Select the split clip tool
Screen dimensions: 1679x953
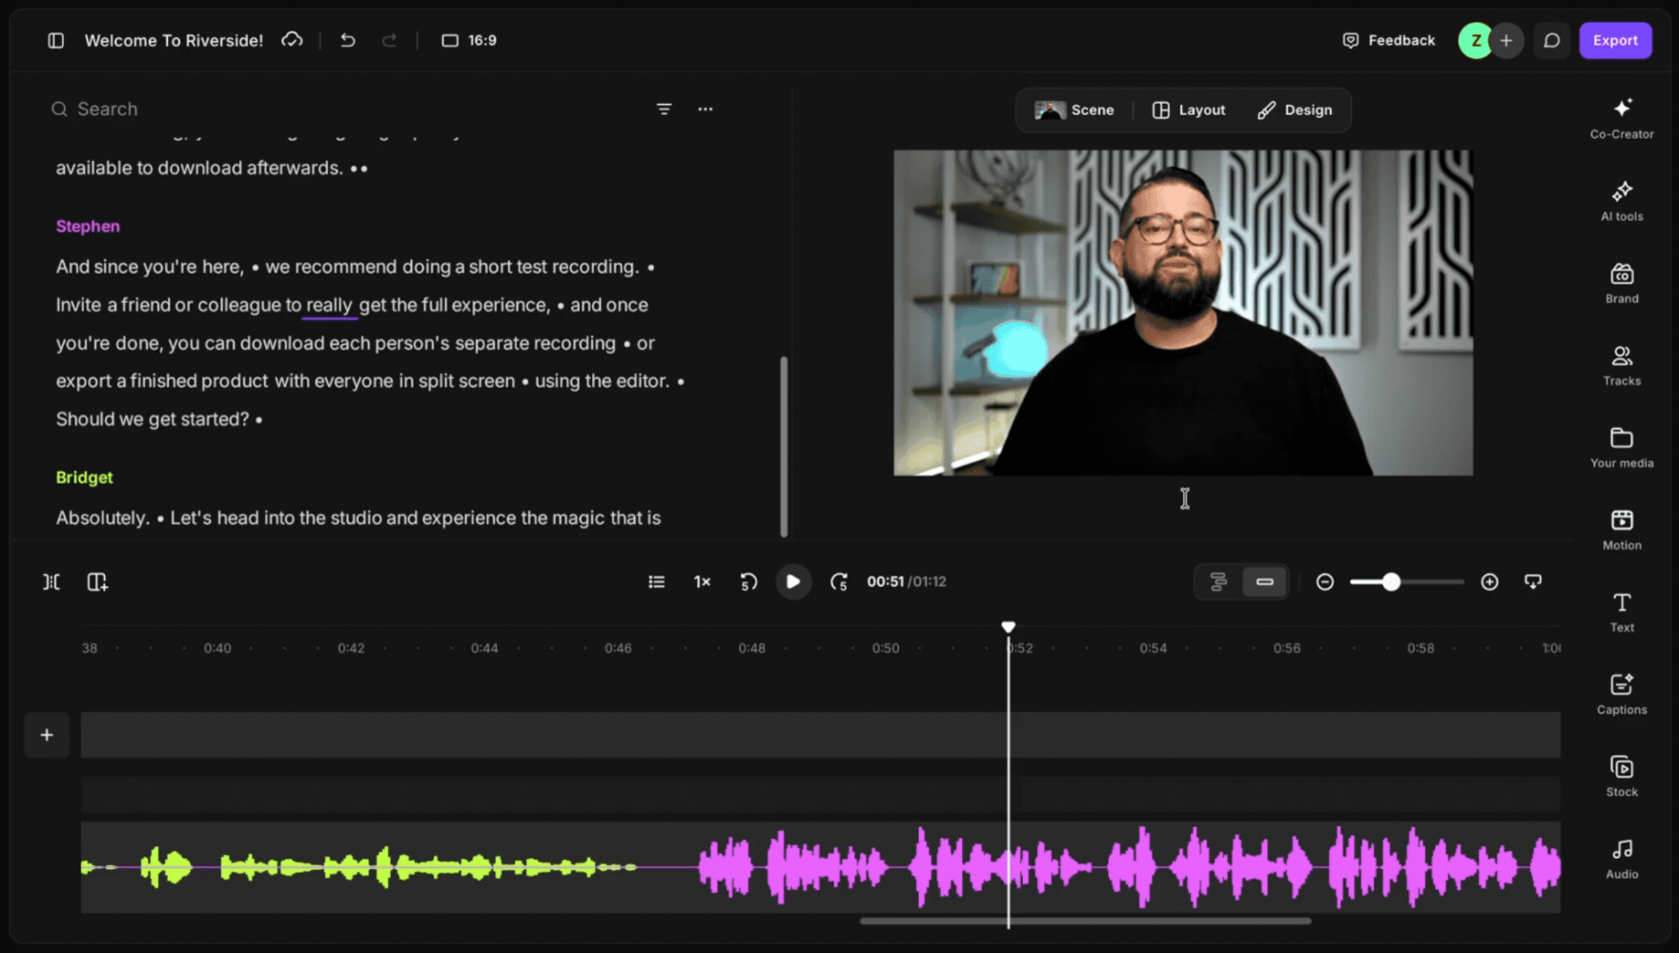[51, 581]
